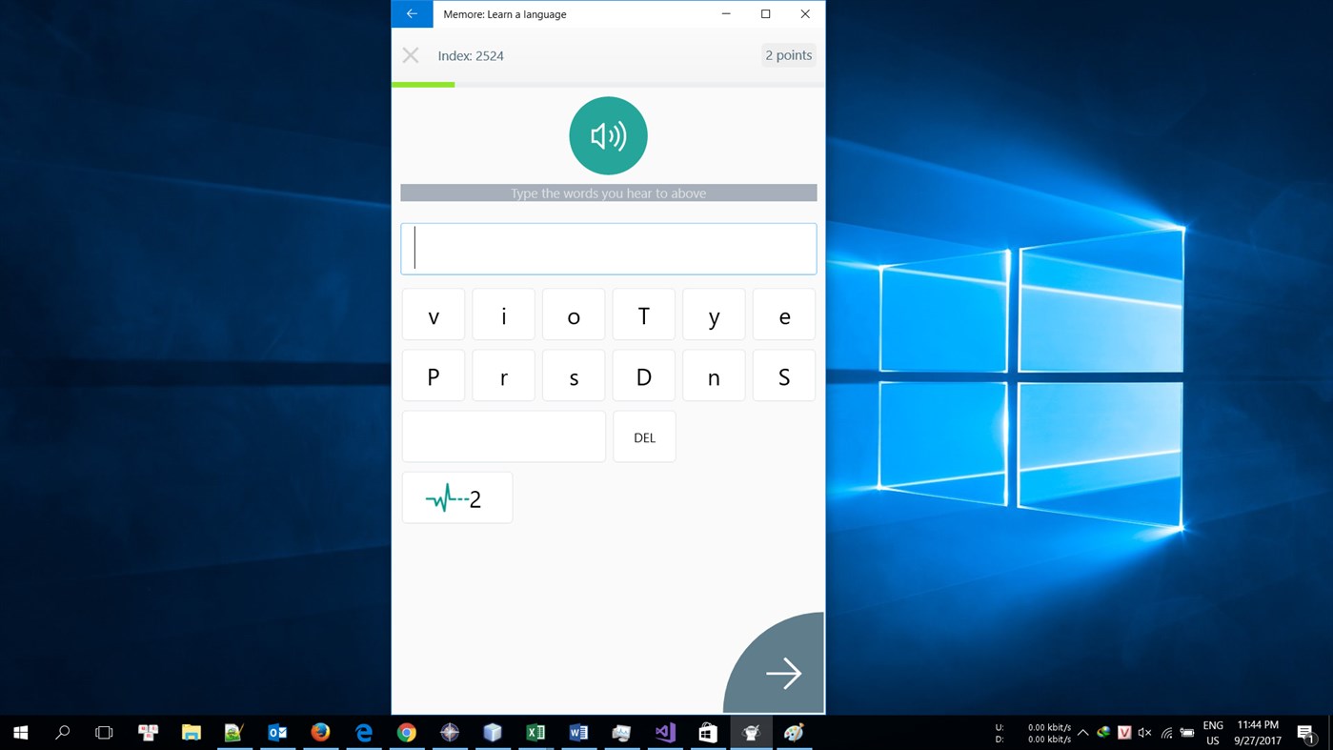Launch Word from the taskbar
Image resolution: width=1333 pixels, height=750 pixels.
coord(578,732)
